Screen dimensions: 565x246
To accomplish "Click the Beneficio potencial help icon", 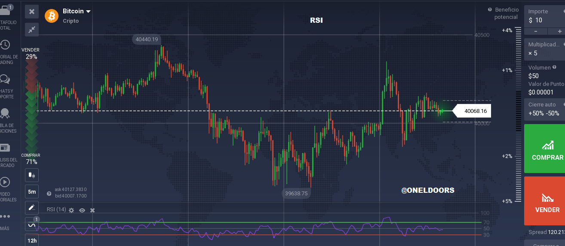I will pos(490,9).
